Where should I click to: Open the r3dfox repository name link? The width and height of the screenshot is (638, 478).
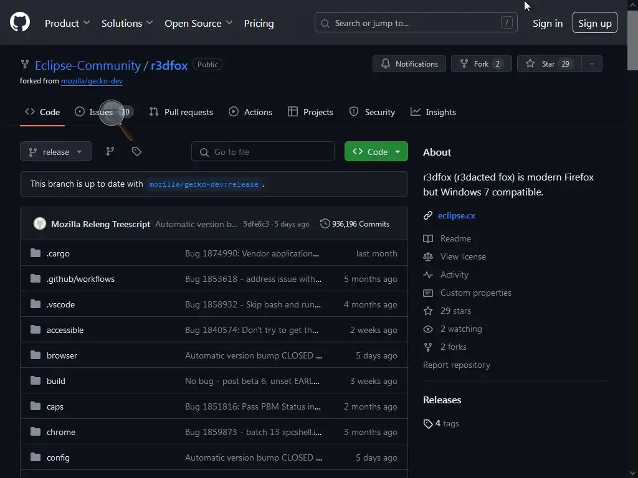[x=169, y=65]
